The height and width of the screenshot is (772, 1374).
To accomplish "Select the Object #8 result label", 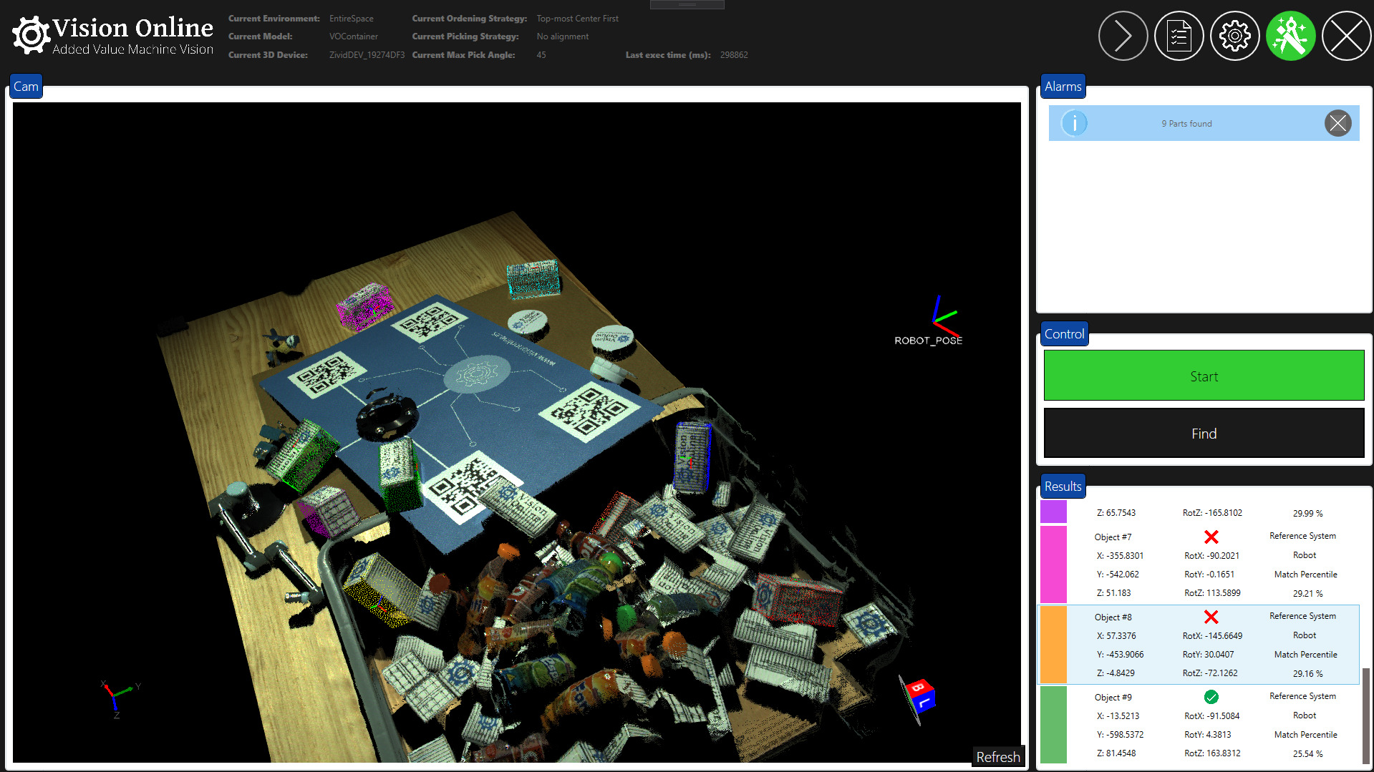I will 1113,617.
